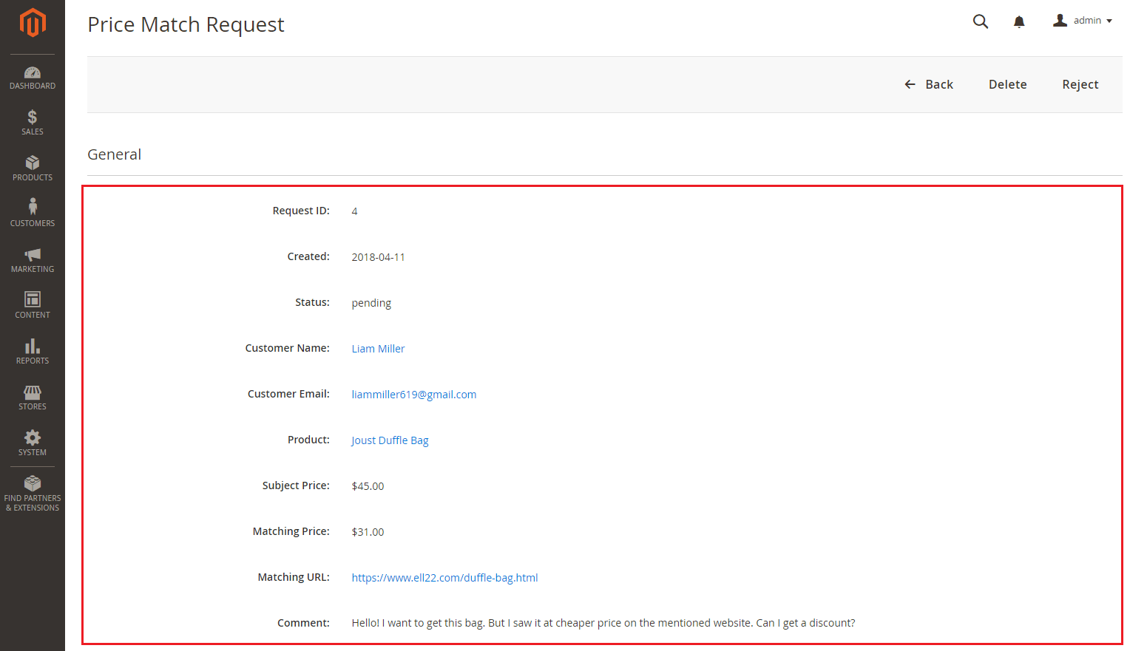This screenshot has height=651, width=1130.
Task: Open the ell22.com matching URL link
Action: coord(444,578)
